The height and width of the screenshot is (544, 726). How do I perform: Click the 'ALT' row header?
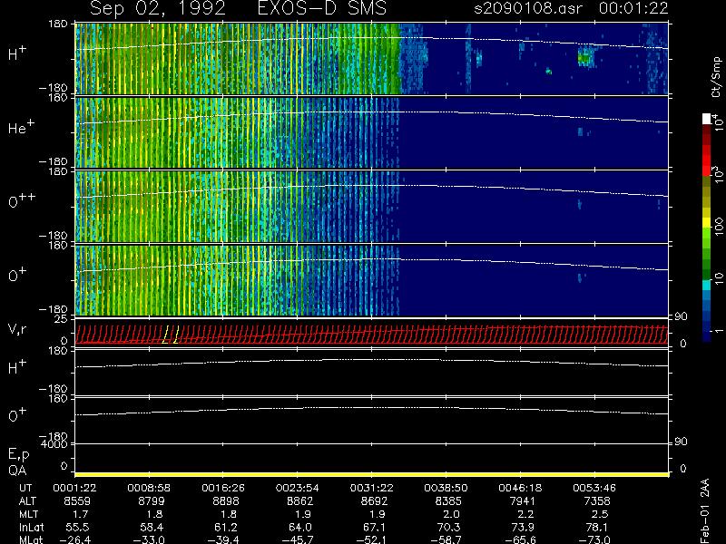[28, 501]
